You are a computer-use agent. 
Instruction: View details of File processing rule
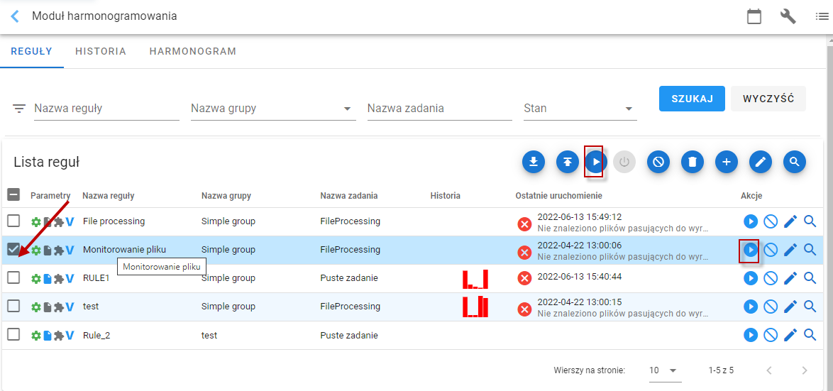tap(810, 221)
